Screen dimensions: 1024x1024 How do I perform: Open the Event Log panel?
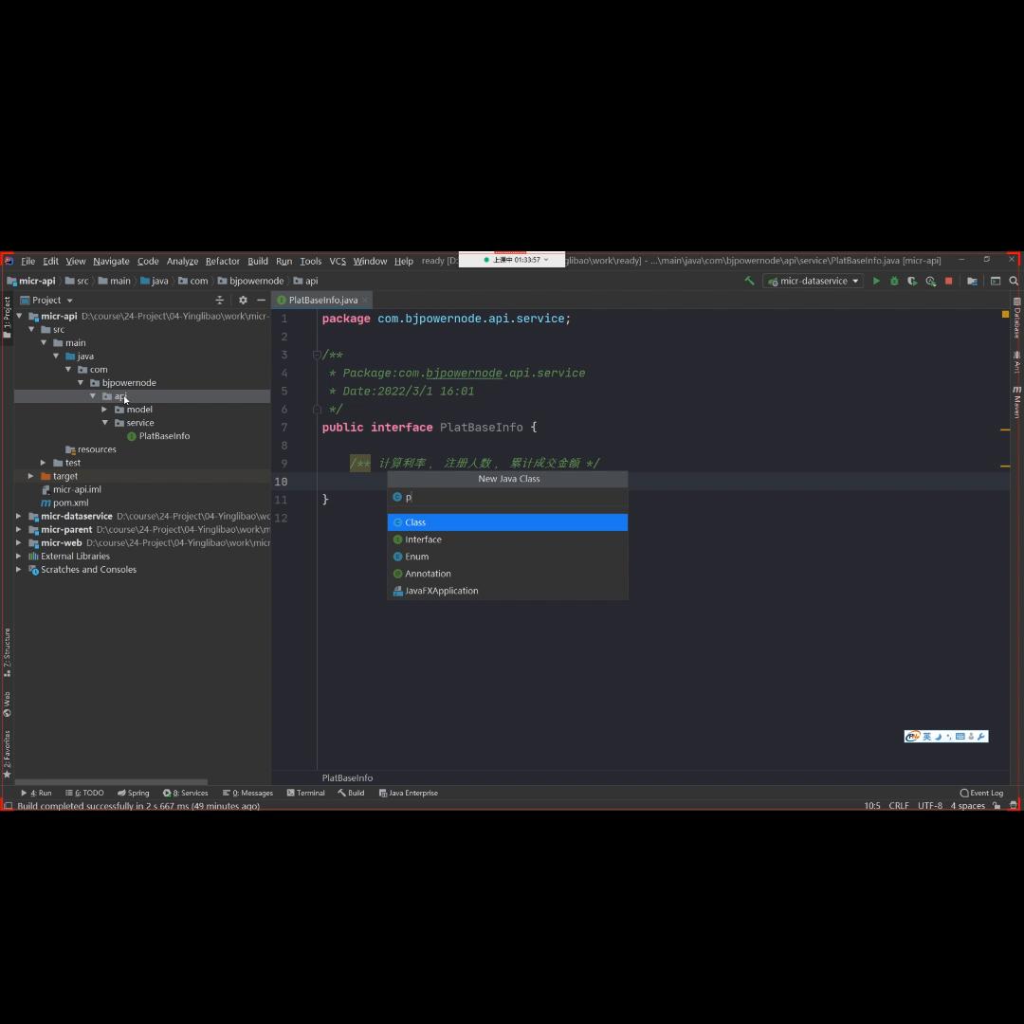981,793
